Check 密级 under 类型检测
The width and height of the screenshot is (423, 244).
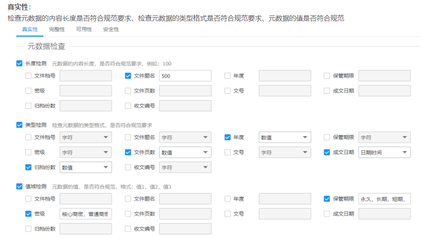[28, 152]
